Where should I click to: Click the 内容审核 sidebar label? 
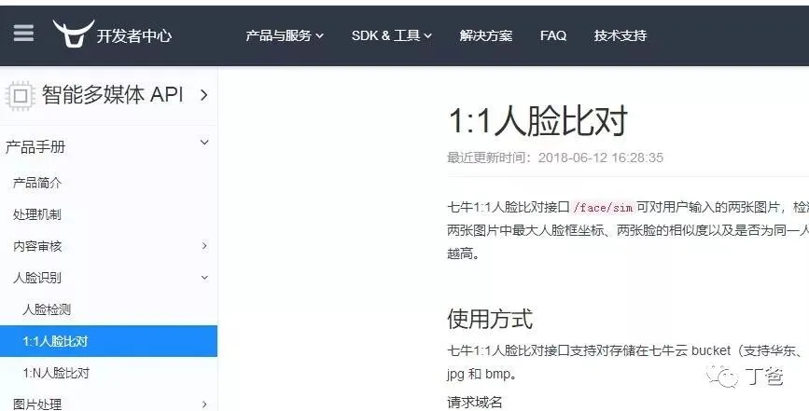point(37,246)
